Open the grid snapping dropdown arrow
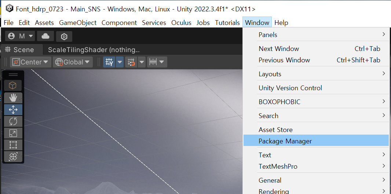Image resolution: width=391 pixels, height=194 pixels. click(142, 62)
